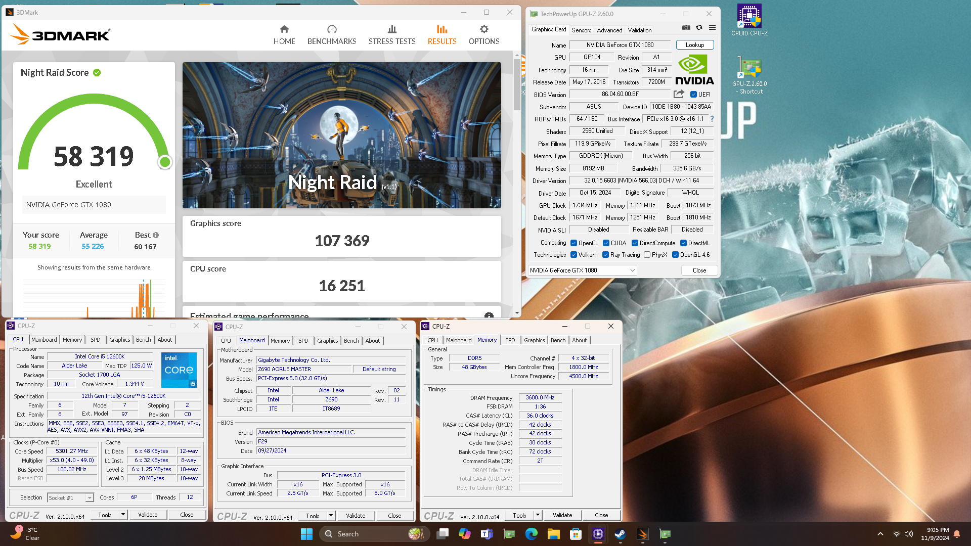
Task: Open Microsoft Teams from the taskbar
Action: point(487,534)
